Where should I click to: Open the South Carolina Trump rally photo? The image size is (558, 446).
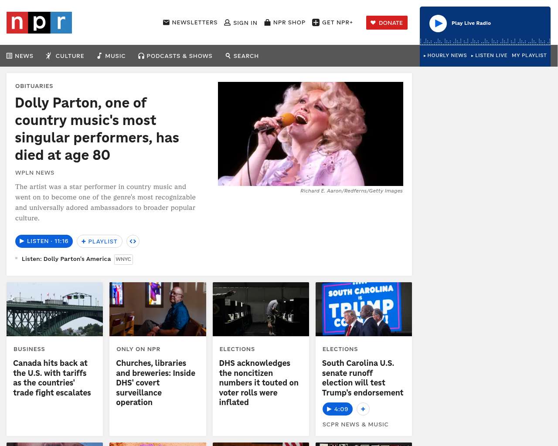(x=364, y=309)
